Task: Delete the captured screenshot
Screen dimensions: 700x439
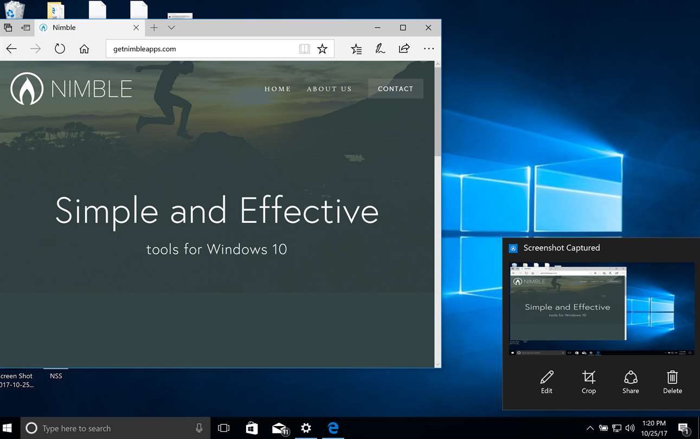Action: point(672,382)
